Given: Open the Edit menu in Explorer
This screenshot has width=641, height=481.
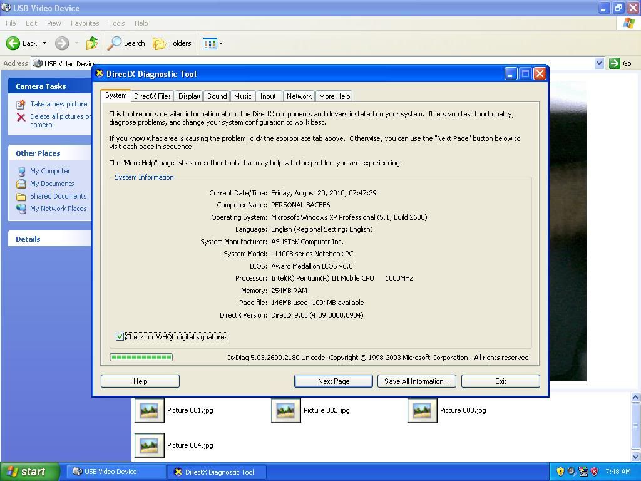Looking at the screenshot, I should coord(31,23).
